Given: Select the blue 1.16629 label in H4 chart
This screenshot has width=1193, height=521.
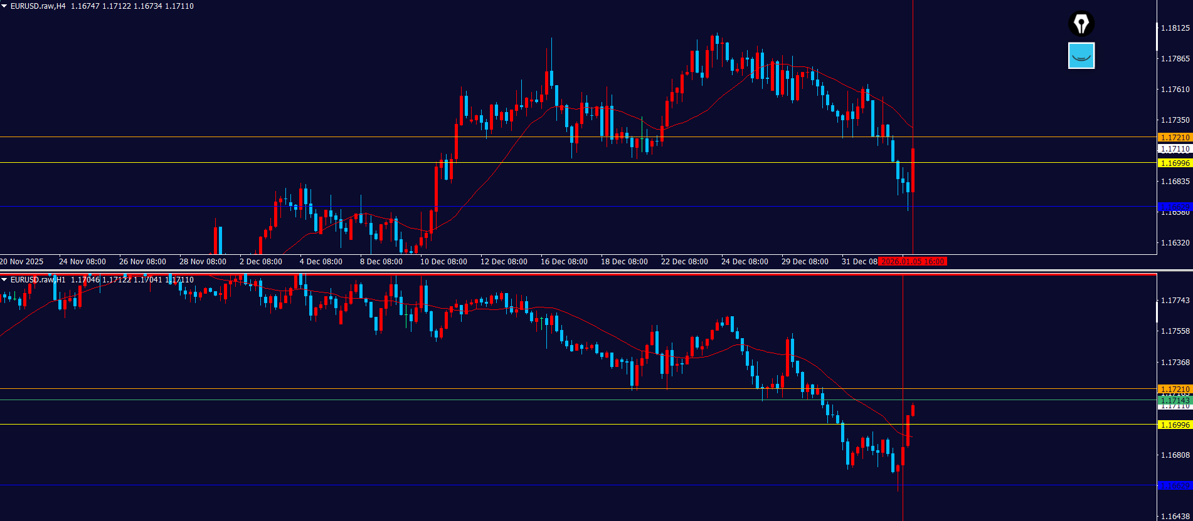Looking at the screenshot, I should (1174, 207).
